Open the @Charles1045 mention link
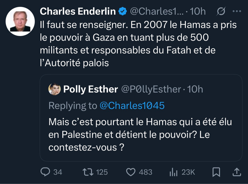Image resolution: width=248 pixels, height=184 pixels. point(132,106)
